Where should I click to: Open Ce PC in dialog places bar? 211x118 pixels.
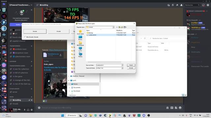pos(80,49)
